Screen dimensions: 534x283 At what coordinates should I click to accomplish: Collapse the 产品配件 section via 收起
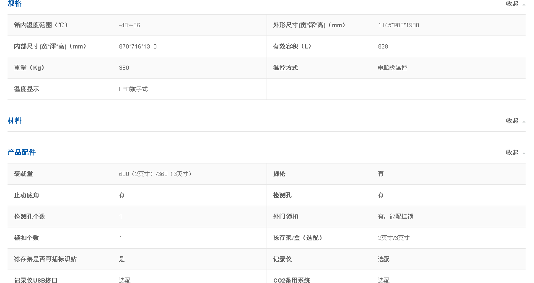click(512, 153)
